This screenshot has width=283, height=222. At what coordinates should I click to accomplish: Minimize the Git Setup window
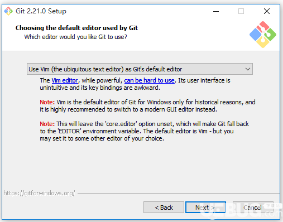point(216,11)
